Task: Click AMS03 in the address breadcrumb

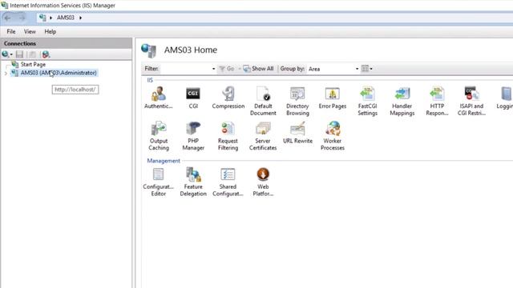Action: (66, 18)
